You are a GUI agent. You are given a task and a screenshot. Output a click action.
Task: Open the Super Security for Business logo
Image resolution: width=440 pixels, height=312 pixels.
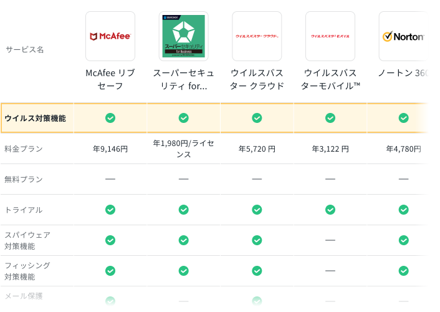click(x=183, y=36)
